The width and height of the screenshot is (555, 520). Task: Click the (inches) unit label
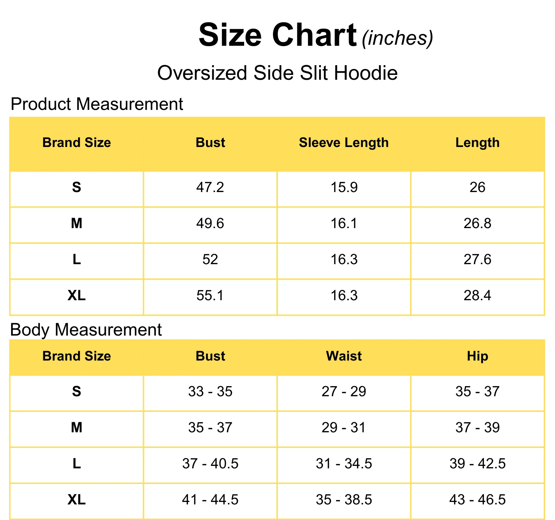click(x=398, y=38)
